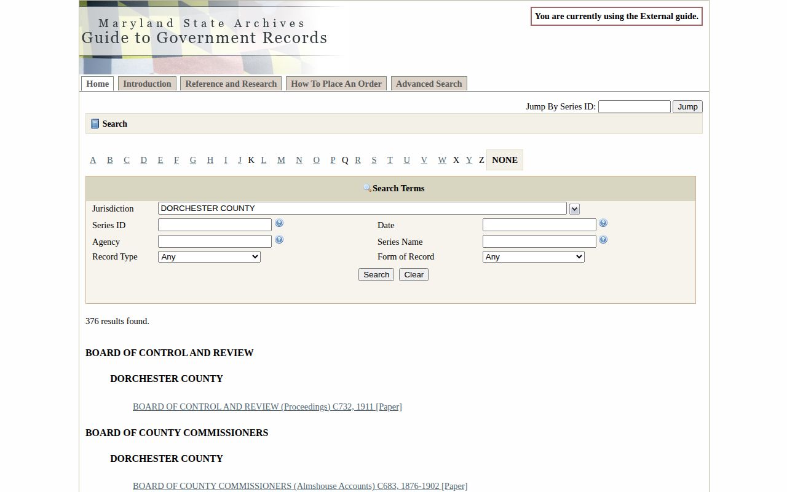
Task: Focus the Series ID input field
Action: [x=215, y=225]
